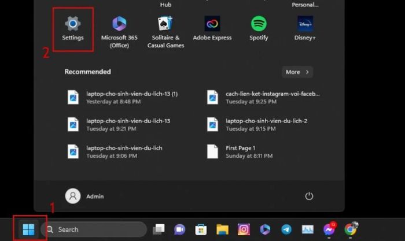Image resolution: width=405 pixels, height=241 pixels.
Task: Open Microsoft Store from taskbar
Action: (x=201, y=229)
